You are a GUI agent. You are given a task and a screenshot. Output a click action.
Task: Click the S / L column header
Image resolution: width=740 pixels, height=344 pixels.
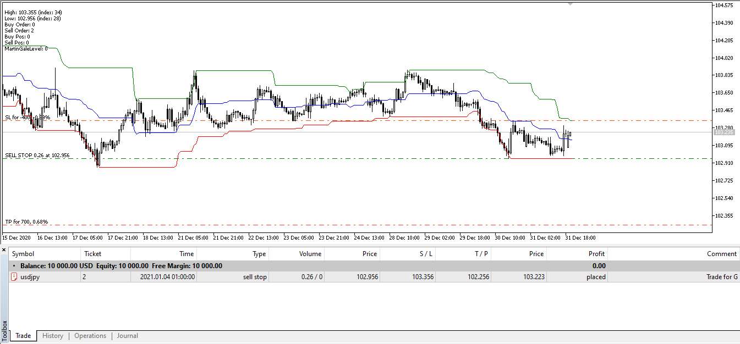coord(425,254)
